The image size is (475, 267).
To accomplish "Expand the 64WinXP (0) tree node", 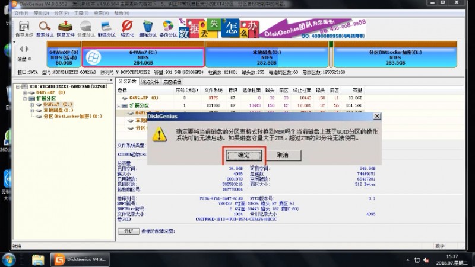I will 25,92.
